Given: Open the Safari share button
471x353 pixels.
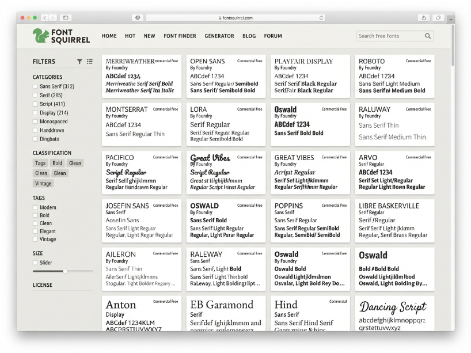Looking at the screenshot, I should (x=424, y=18).
